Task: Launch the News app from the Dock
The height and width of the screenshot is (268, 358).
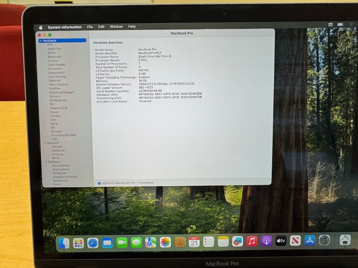Action: (295, 240)
